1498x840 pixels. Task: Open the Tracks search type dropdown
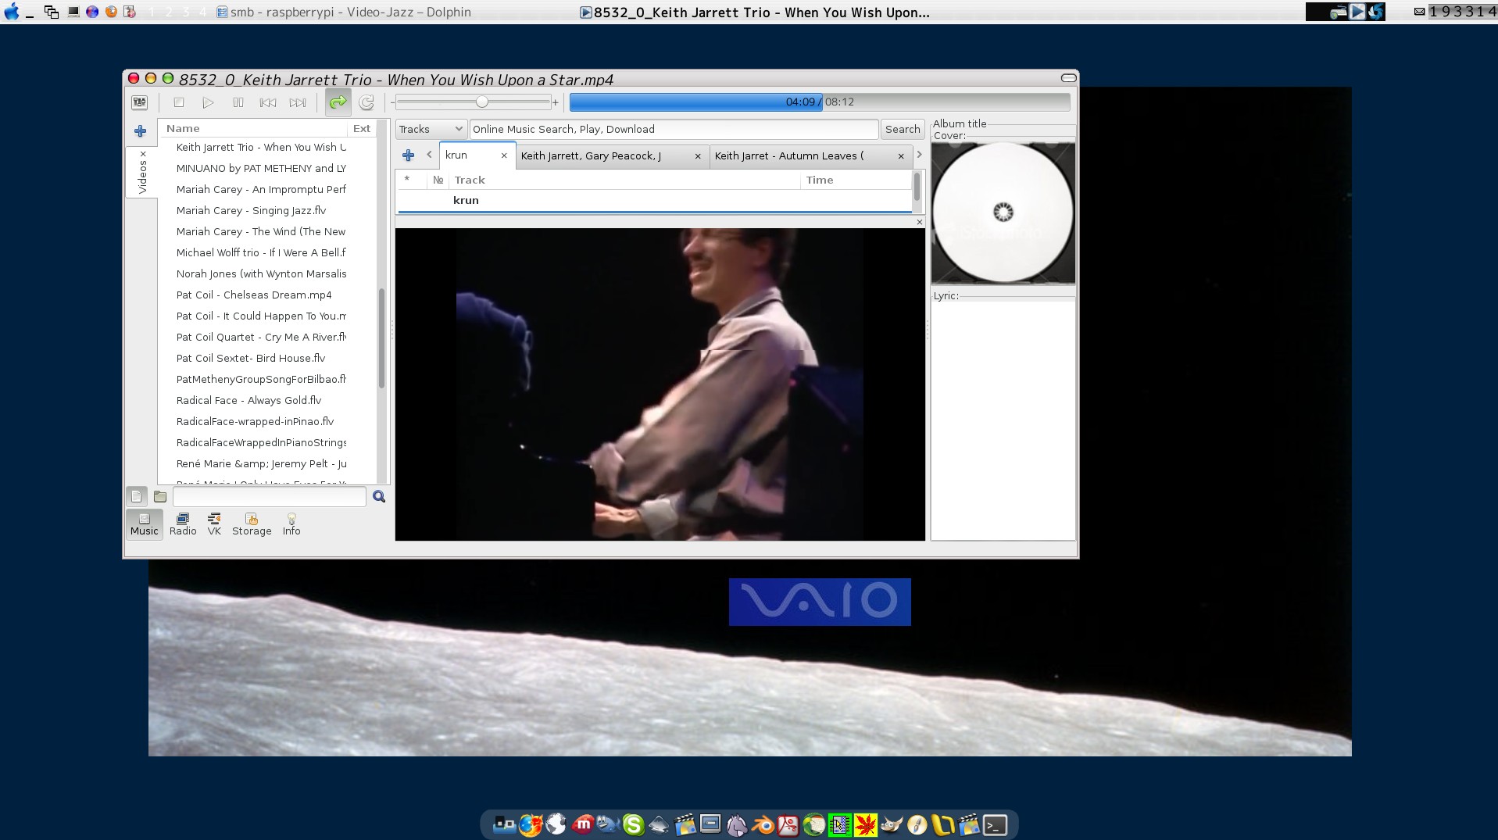[x=431, y=130]
